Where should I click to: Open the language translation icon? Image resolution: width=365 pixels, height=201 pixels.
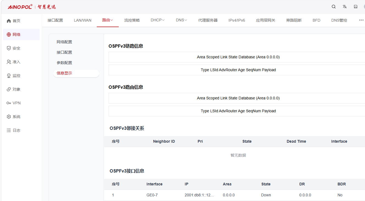(345, 7)
